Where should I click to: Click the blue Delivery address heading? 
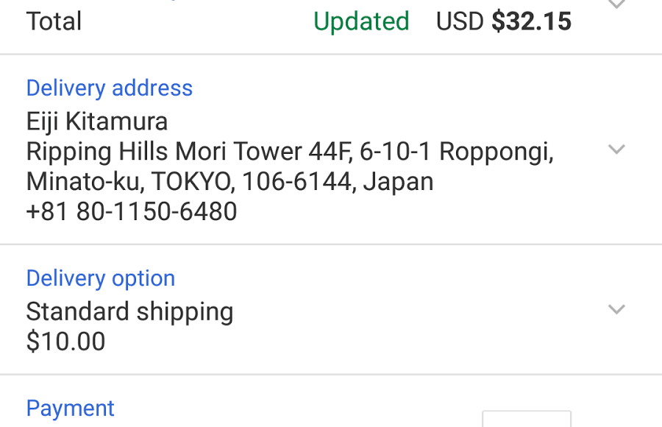(x=109, y=88)
